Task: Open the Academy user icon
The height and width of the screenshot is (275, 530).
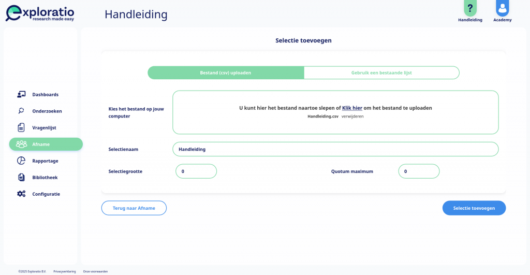Action: coord(502,8)
